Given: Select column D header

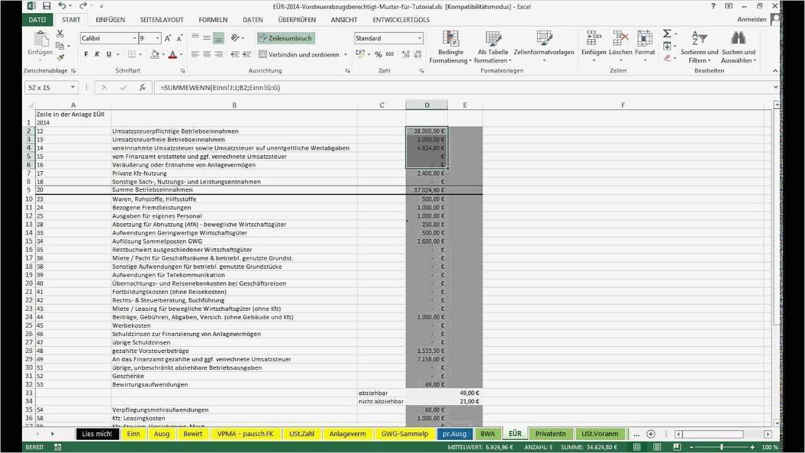Looking at the screenshot, I should tap(426, 105).
